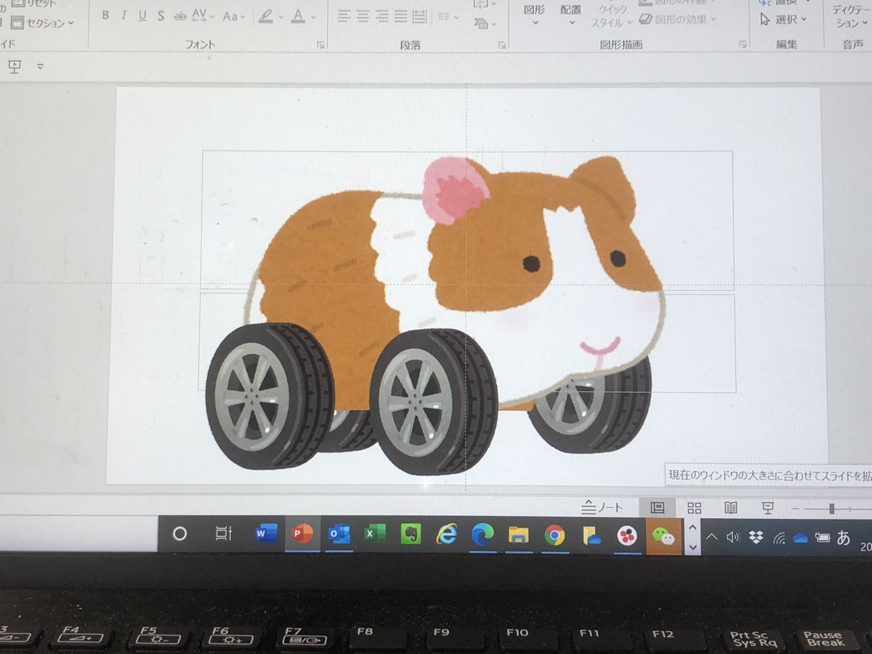
Task: Open the 配置 arrange menu
Action: tap(571, 13)
